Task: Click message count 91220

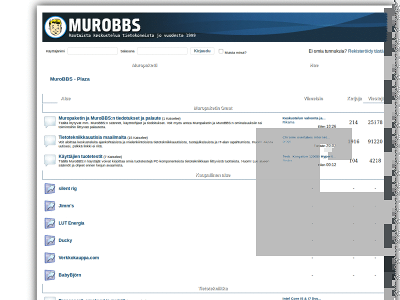Action: coord(375,141)
